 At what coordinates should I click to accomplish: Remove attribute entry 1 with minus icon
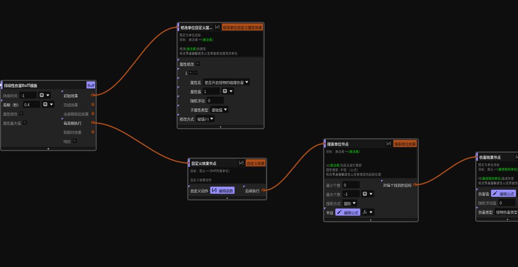pyautogui.click(x=195, y=73)
